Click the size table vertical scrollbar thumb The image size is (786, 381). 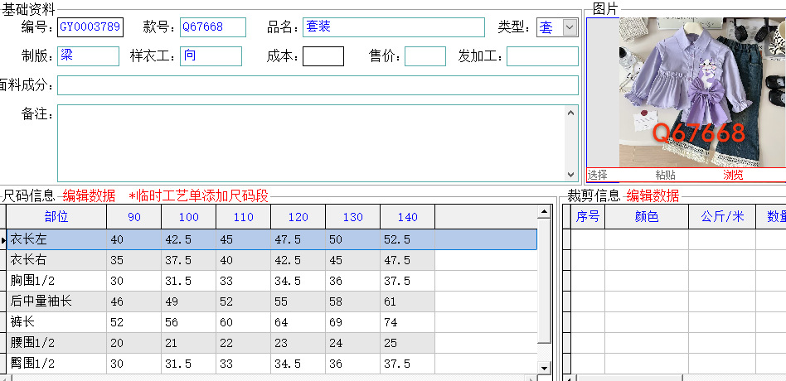(x=545, y=281)
